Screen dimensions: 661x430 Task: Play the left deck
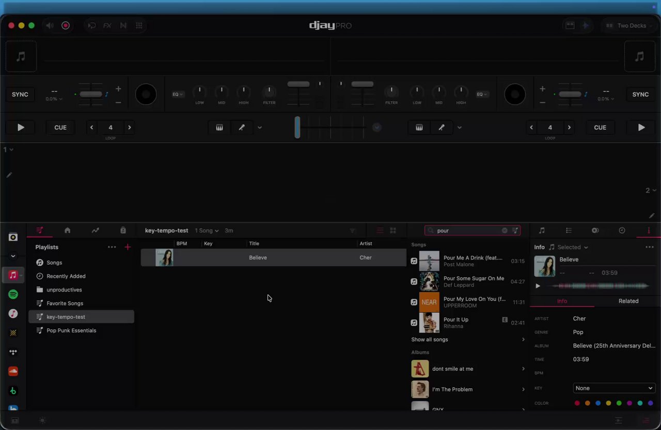point(21,128)
